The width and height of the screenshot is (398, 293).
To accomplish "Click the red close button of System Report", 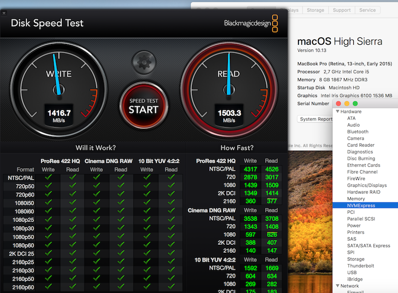I will click(338, 103).
